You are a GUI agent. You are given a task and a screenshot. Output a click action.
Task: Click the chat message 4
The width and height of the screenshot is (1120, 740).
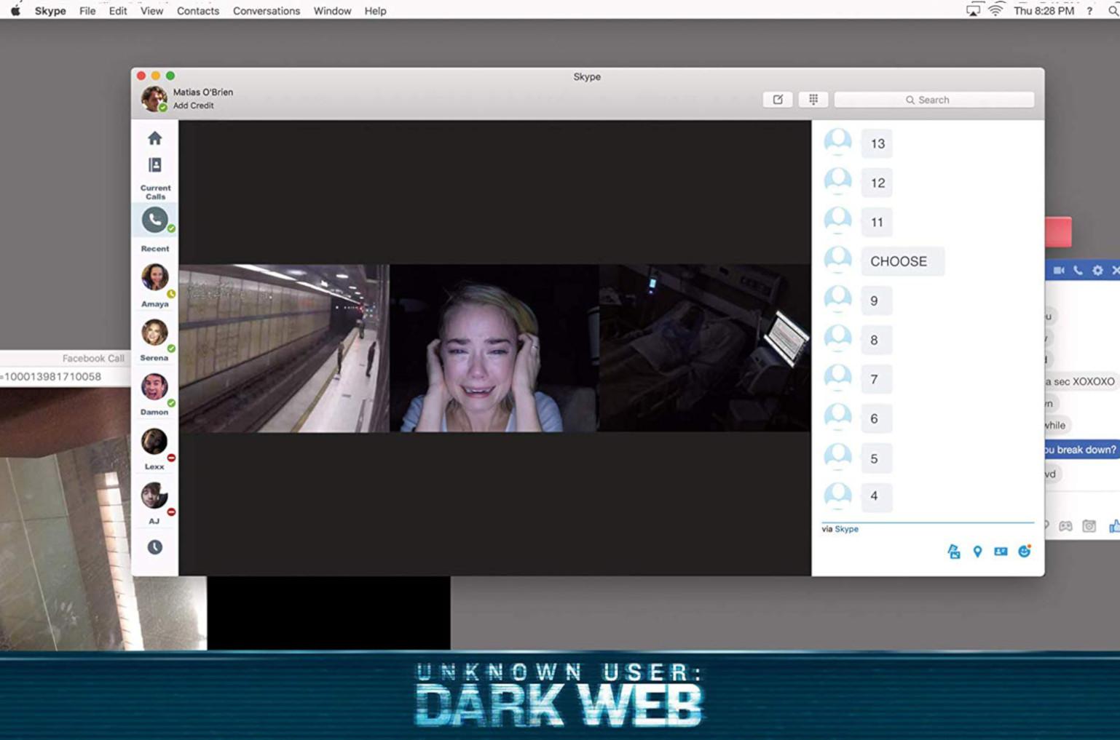876,496
